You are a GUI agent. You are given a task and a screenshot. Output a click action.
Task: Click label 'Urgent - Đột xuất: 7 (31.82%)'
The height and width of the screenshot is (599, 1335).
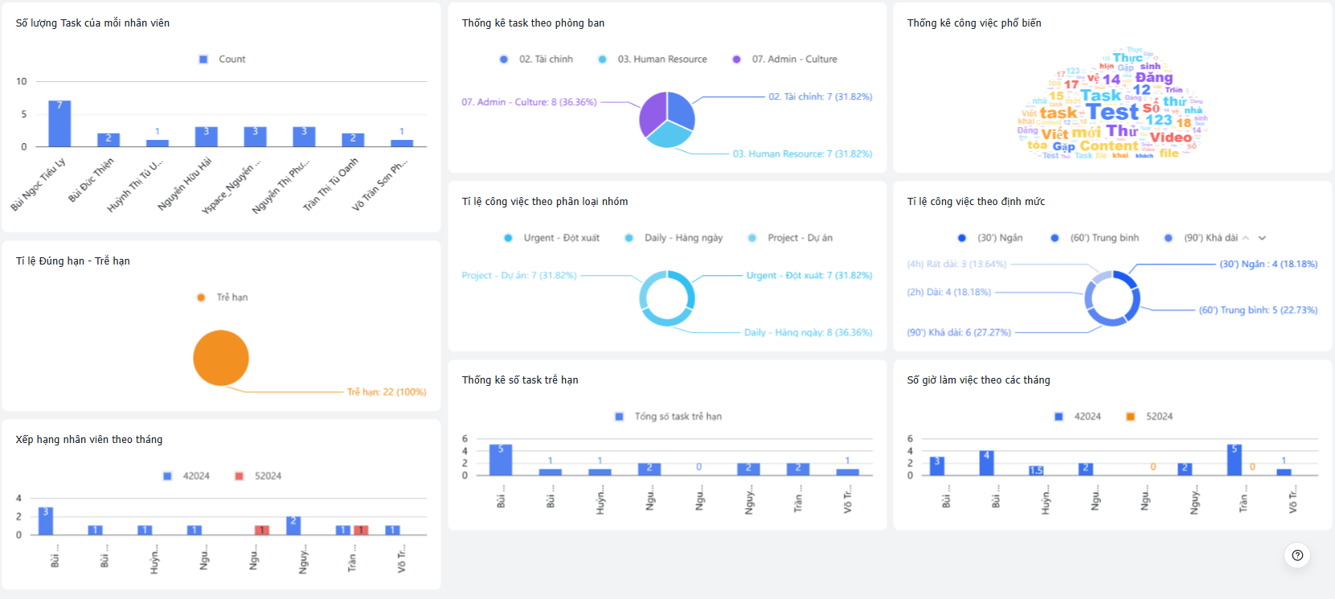(x=809, y=275)
